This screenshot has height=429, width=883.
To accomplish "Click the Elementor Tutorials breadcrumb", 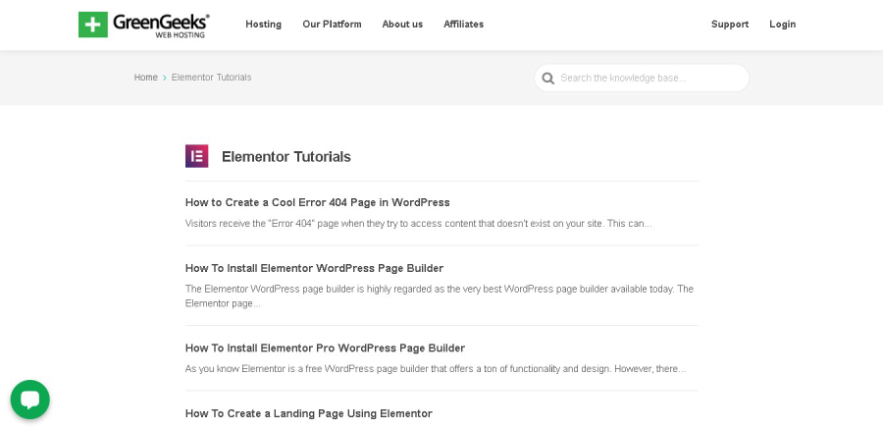I will 211,78.
